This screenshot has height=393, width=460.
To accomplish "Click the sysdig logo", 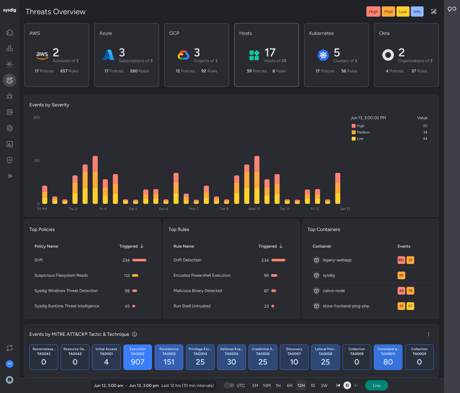I will [10, 10].
